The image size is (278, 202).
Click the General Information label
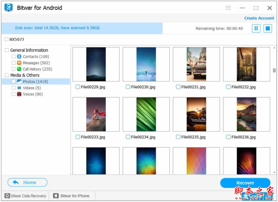pyautogui.click(x=29, y=50)
